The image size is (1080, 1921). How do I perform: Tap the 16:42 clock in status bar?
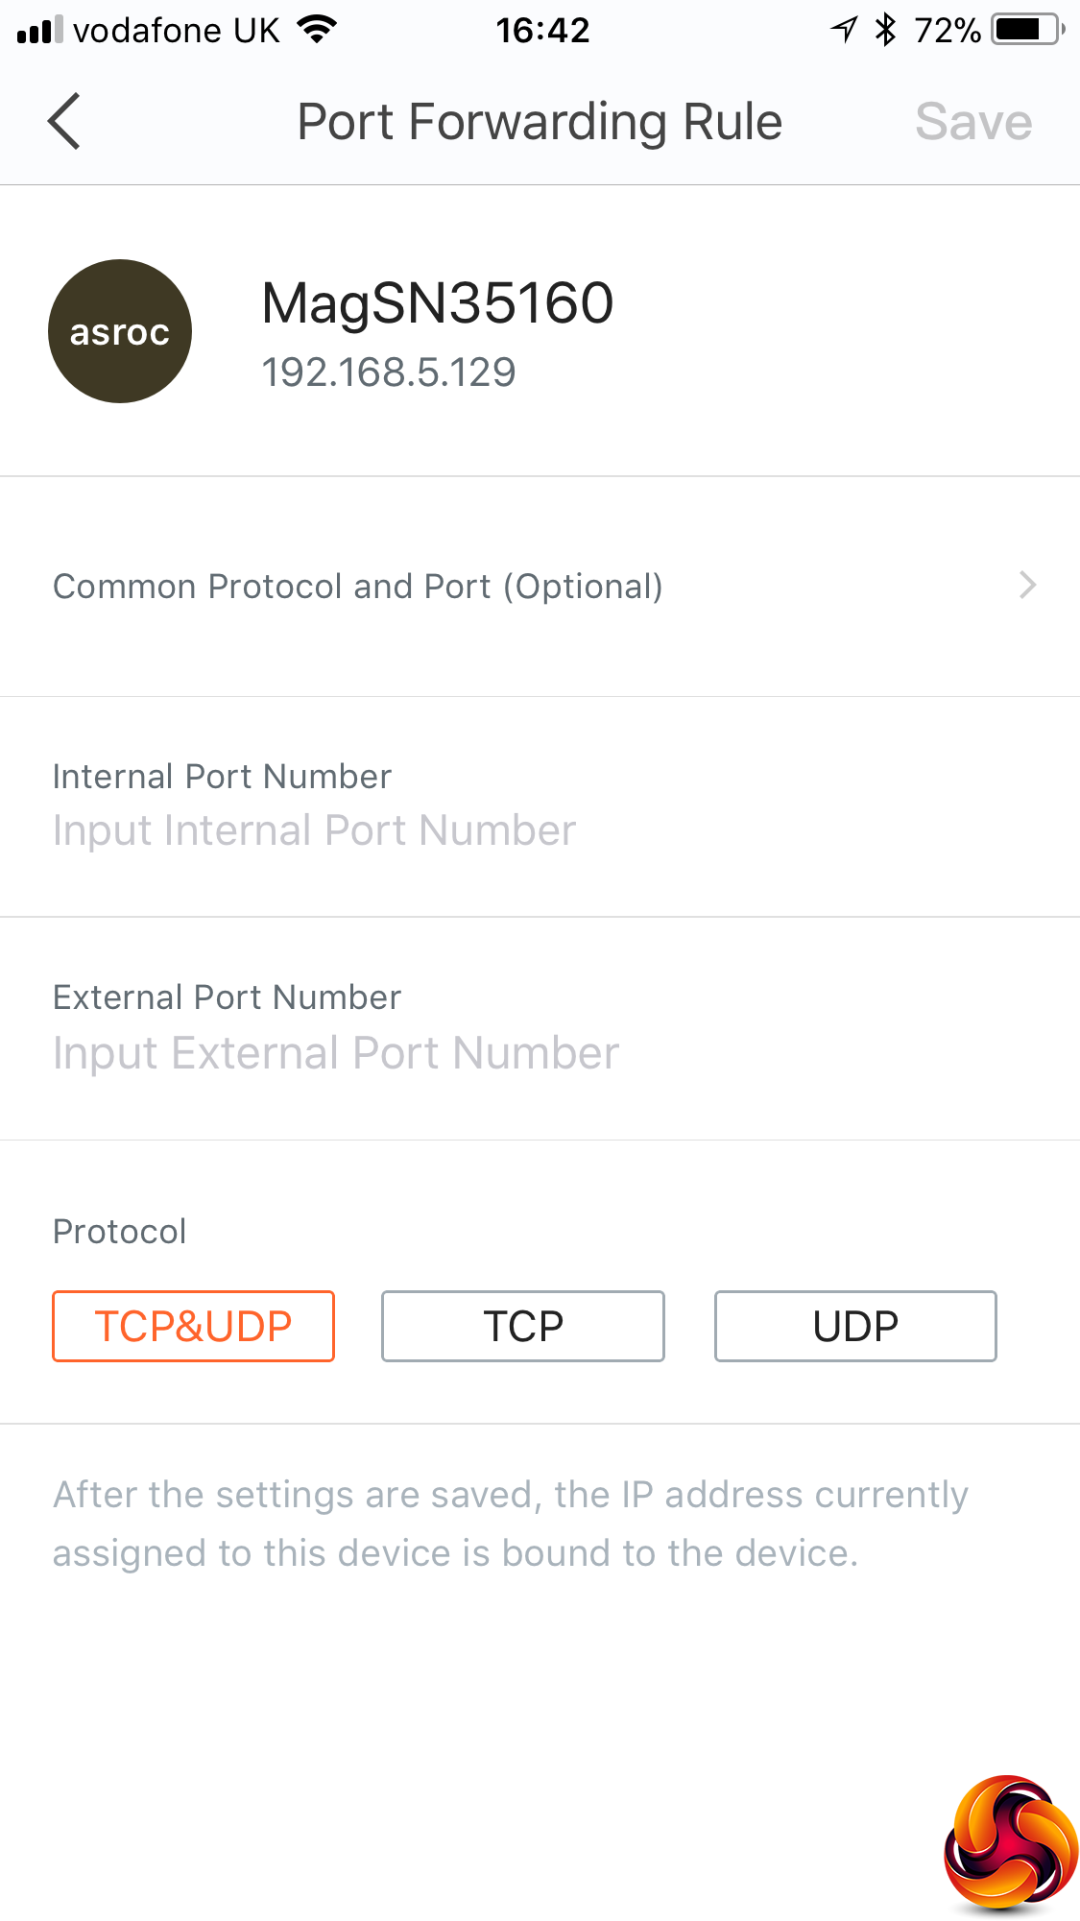pyautogui.click(x=542, y=31)
